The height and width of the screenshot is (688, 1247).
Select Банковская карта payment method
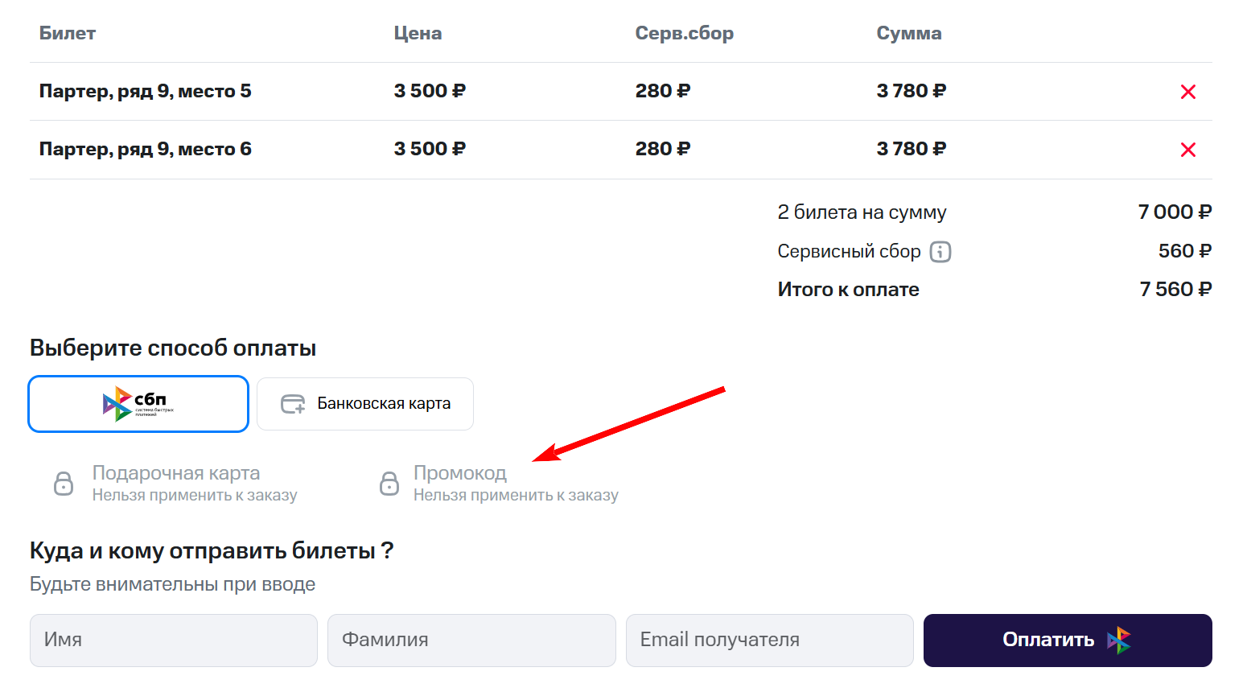point(365,404)
